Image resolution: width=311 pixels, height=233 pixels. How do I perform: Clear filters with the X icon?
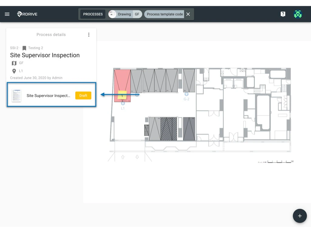[188, 14]
